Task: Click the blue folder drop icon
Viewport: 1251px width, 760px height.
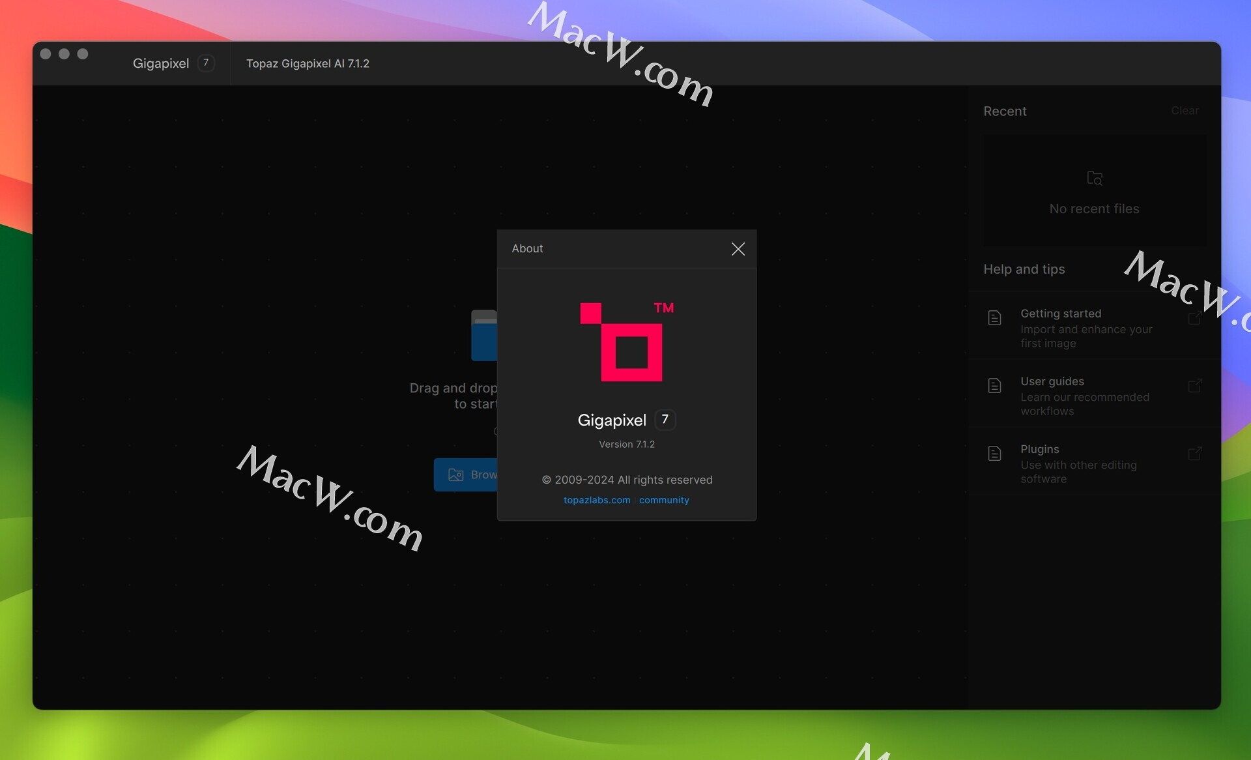Action: [484, 335]
